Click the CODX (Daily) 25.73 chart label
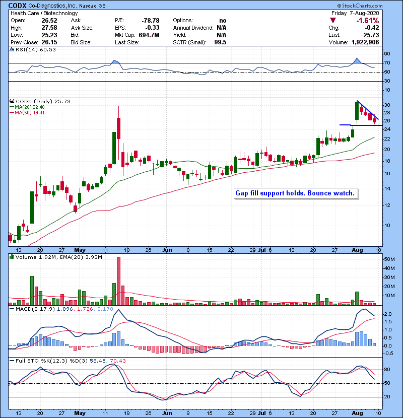 pos(43,101)
